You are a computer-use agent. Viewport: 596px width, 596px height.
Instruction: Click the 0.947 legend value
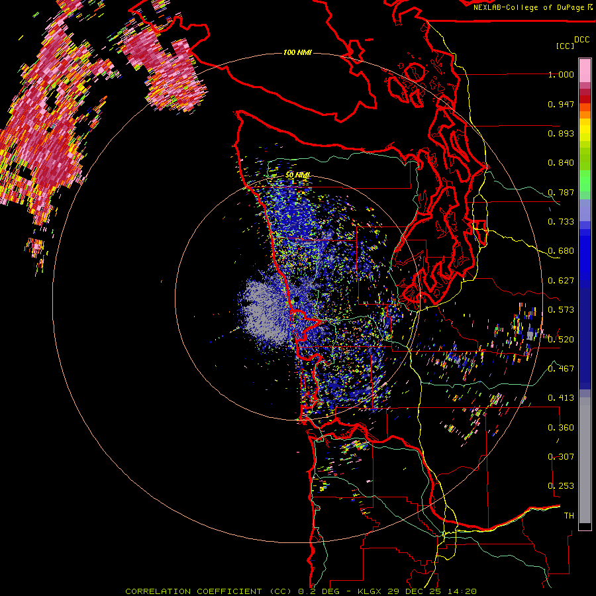(x=561, y=104)
